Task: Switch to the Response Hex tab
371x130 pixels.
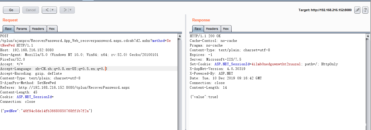Action: click(x=226, y=29)
